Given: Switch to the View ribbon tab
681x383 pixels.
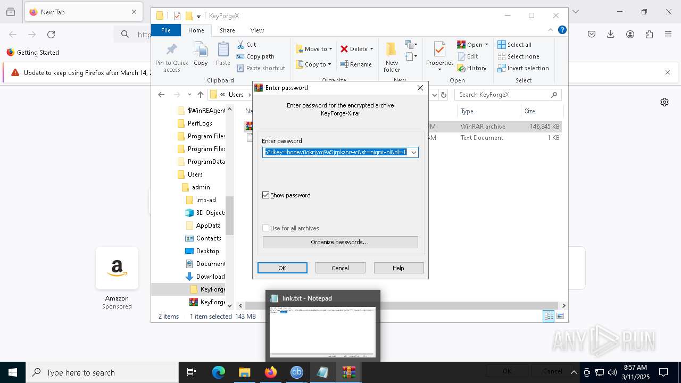Looking at the screenshot, I should (x=257, y=30).
